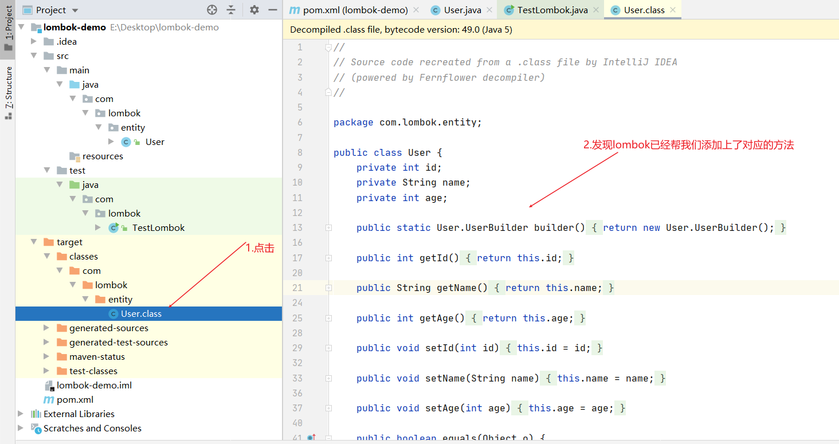Image resolution: width=839 pixels, height=444 pixels.
Task: Expand the .idea folder
Action: pyautogui.click(x=34, y=41)
